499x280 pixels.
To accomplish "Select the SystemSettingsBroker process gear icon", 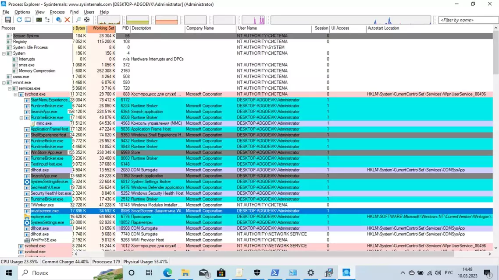I will (x=27, y=182).
